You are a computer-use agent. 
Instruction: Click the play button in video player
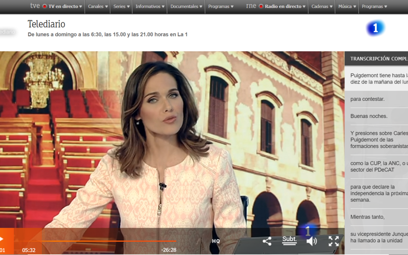coord(2,239)
